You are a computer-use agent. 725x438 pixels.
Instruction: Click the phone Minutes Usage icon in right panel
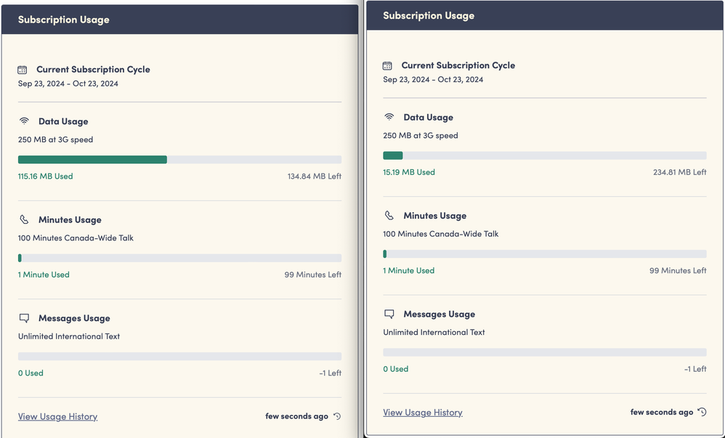coord(389,216)
